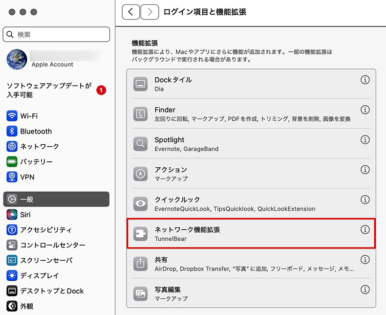Click the Apple Account profile picture
This screenshot has height=315, width=386.
17,60
